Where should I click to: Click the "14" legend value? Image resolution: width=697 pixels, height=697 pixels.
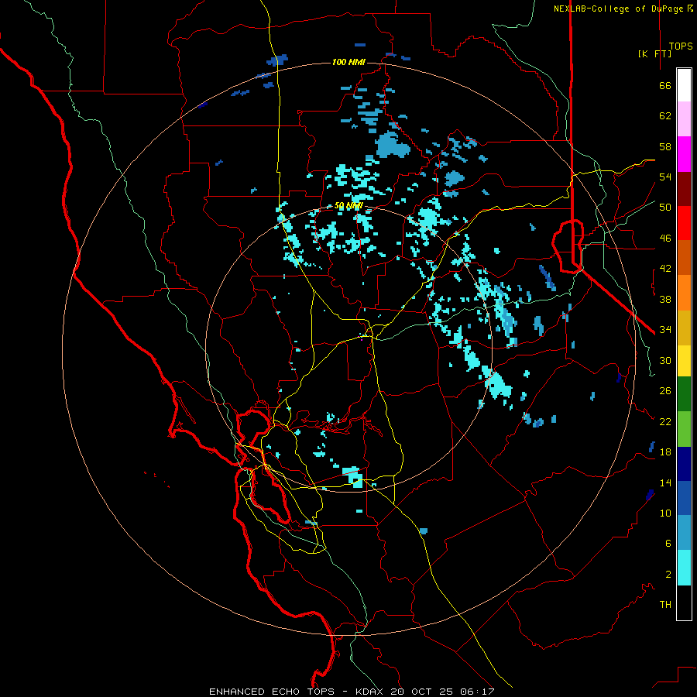tap(665, 482)
